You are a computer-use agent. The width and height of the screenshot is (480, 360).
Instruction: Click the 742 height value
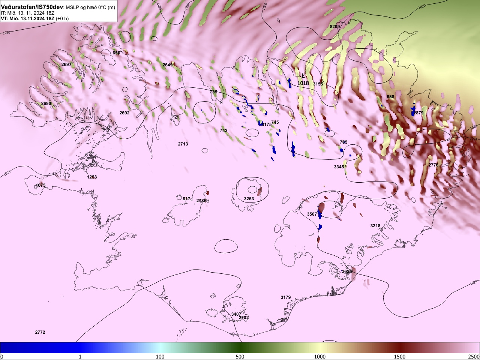[x=223, y=130]
